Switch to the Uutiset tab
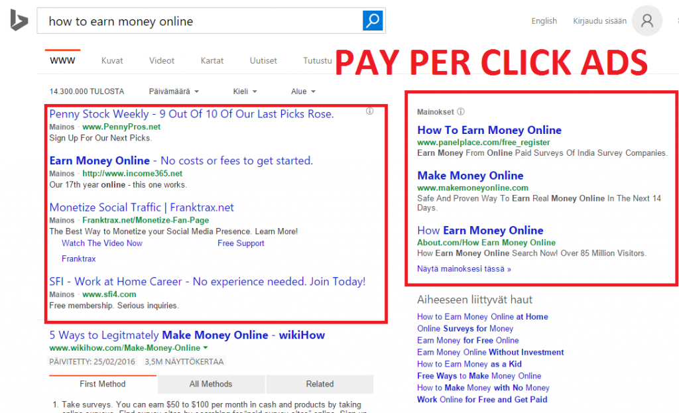Screen dimensions: 679x413 click(x=263, y=60)
